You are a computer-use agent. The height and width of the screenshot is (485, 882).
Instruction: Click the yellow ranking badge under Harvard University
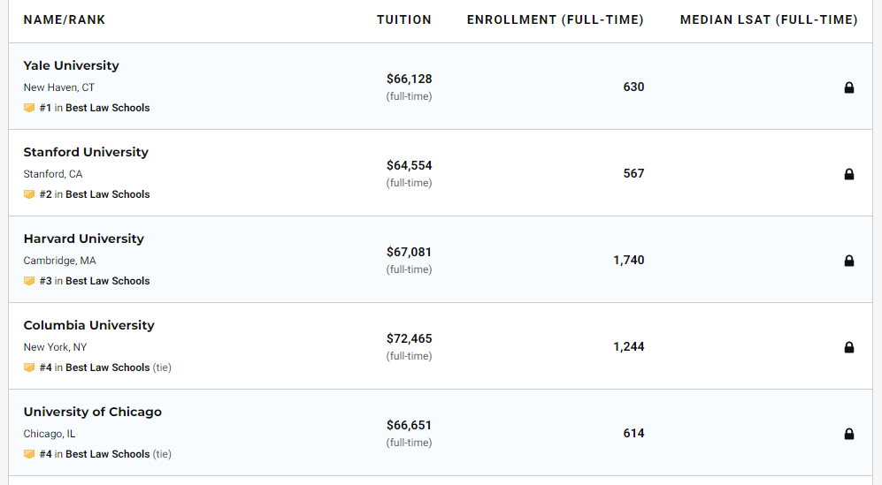point(29,281)
